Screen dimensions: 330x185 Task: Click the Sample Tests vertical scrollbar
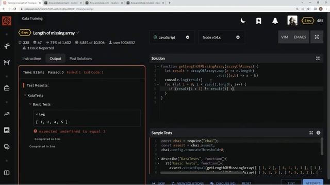click(322, 146)
